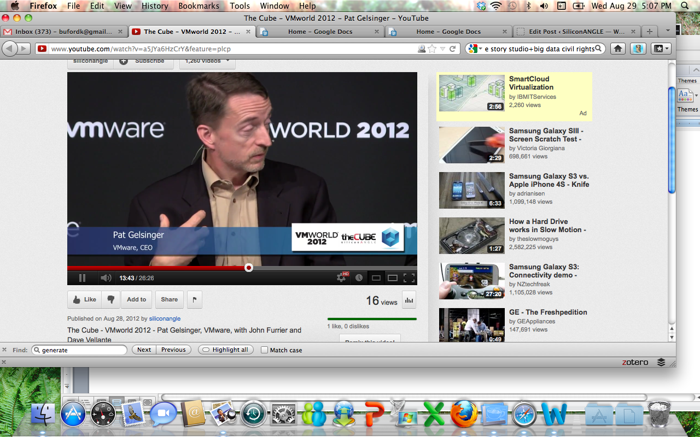
Task: Check the Match case checkbox
Action: click(265, 350)
